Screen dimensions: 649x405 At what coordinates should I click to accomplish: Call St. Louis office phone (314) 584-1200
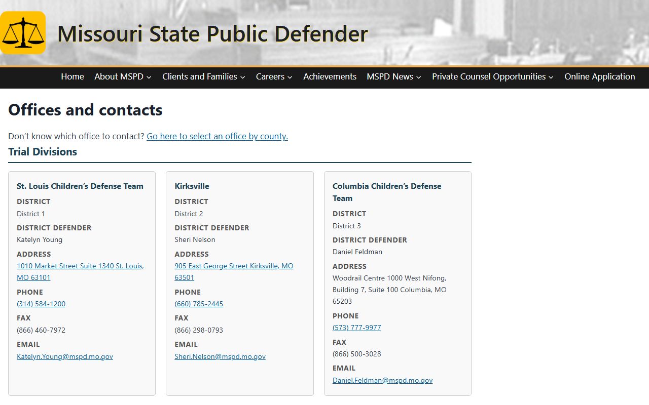pyautogui.click(x=41, y=304)
